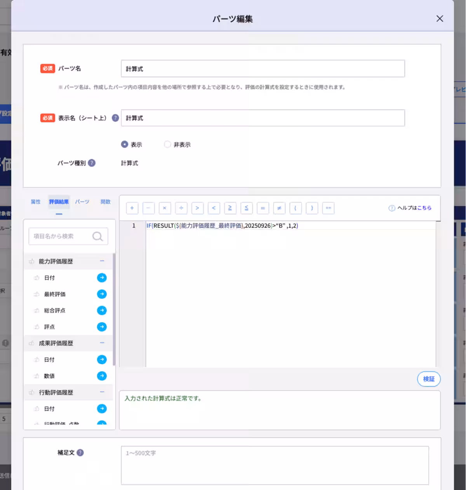The height and width of the screenshot is (490, 466).
Task: Insert the greater-than-or-equal (≥) operator
Action: click(x=230, y=208)
